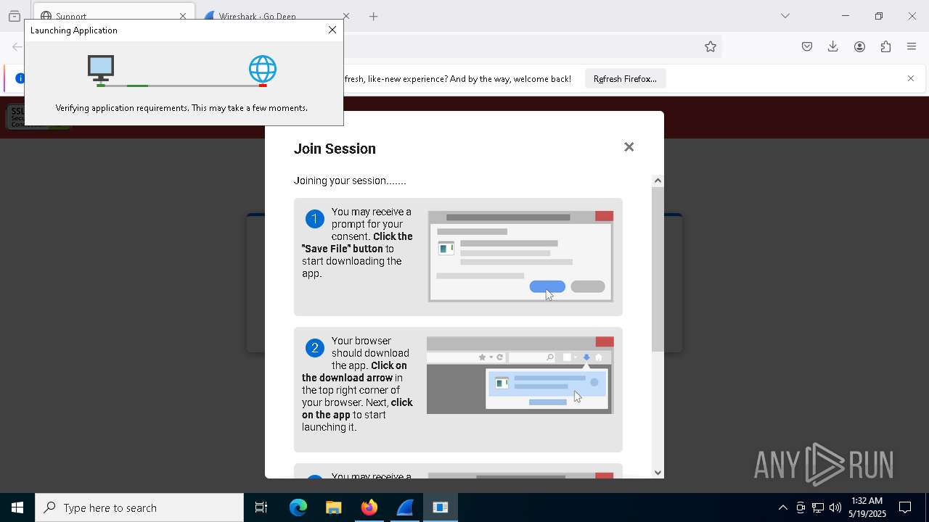Open the Firefox application menu
Viewport: 929px width, 522px height.
912,46
